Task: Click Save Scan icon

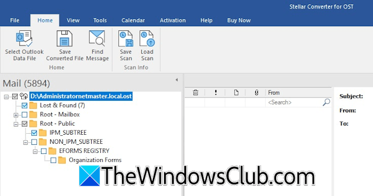Action: 126,38
